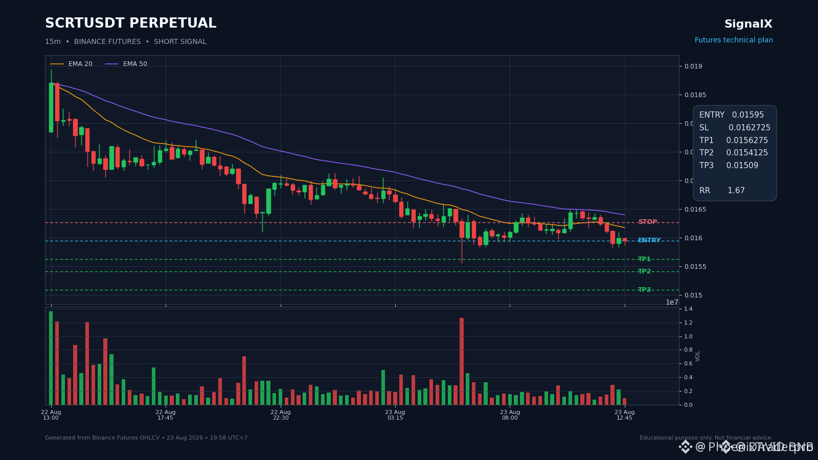Select the TP3 value 0.01509
Screen dimensions: 818x460
(x=742, y=166)
